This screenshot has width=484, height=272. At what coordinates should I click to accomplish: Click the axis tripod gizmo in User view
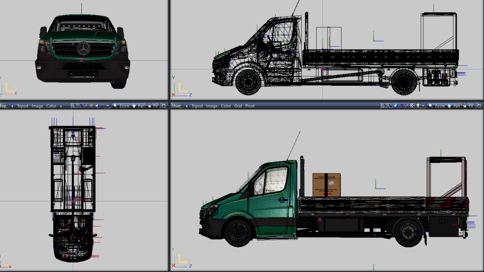182,258
